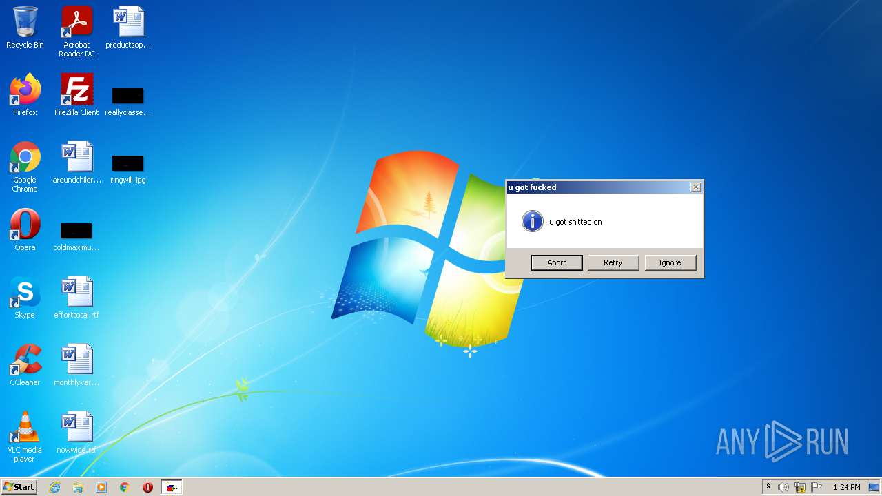882x496 pixels.
Task: Open Action Center flag icon
Action: coord(817,487)
